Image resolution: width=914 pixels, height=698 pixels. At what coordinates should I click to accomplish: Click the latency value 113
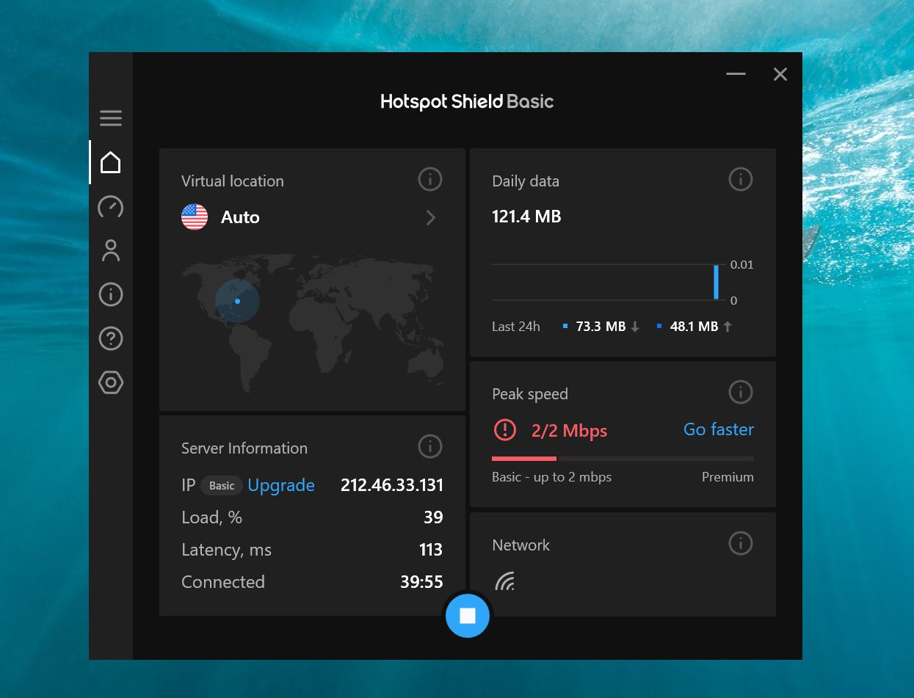tap(431, 550)
